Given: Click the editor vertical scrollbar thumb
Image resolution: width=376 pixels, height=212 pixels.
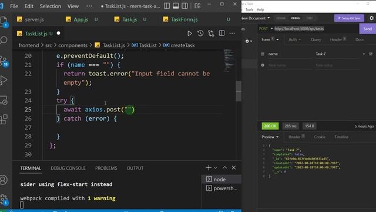Looking at the screenshot, I should [239, 91].
